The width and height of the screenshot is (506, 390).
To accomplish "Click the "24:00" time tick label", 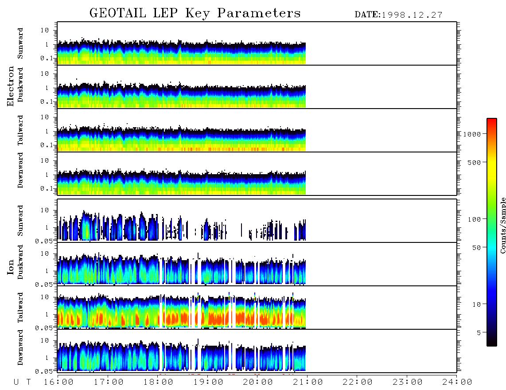I will pyautogui.click(x=457, y=382).
